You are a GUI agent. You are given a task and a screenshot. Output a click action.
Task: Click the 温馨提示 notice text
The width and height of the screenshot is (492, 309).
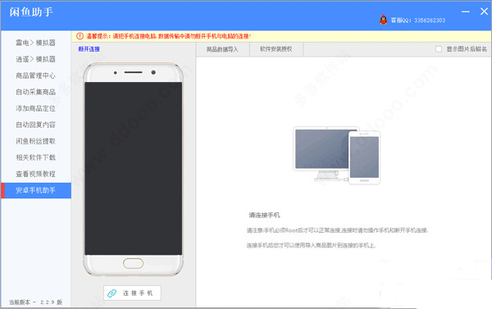pos(168,36)
